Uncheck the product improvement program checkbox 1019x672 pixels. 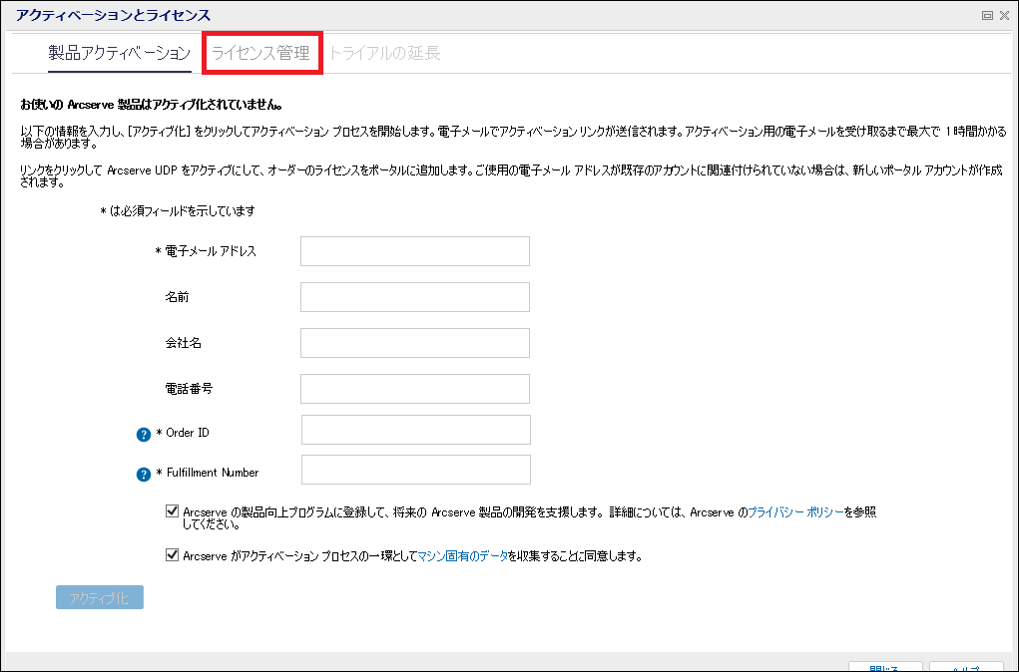pyautogui.click(x=172, y=511)
